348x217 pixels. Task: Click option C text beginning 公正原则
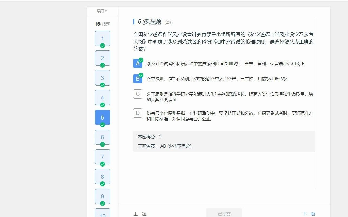click(x=230, y=97)
